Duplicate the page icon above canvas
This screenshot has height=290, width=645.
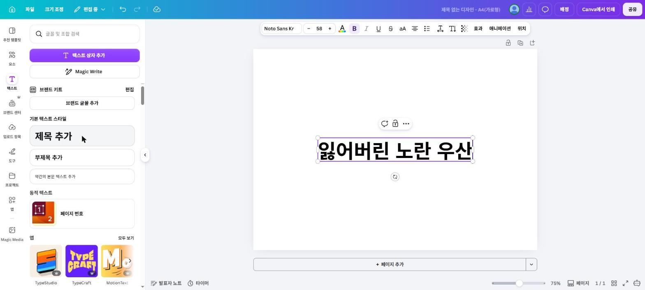[x=520, y=43]
